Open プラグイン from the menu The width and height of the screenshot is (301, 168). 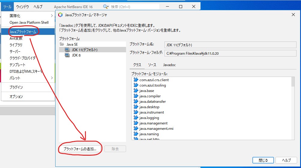click(28, 87)
